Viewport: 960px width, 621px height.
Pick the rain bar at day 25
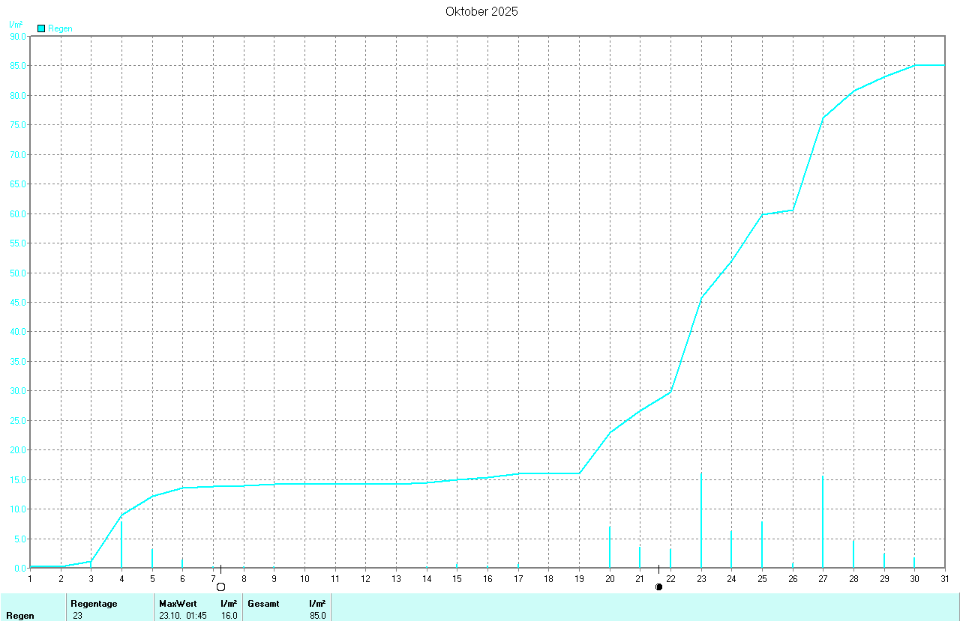click(x=762, y=545)
